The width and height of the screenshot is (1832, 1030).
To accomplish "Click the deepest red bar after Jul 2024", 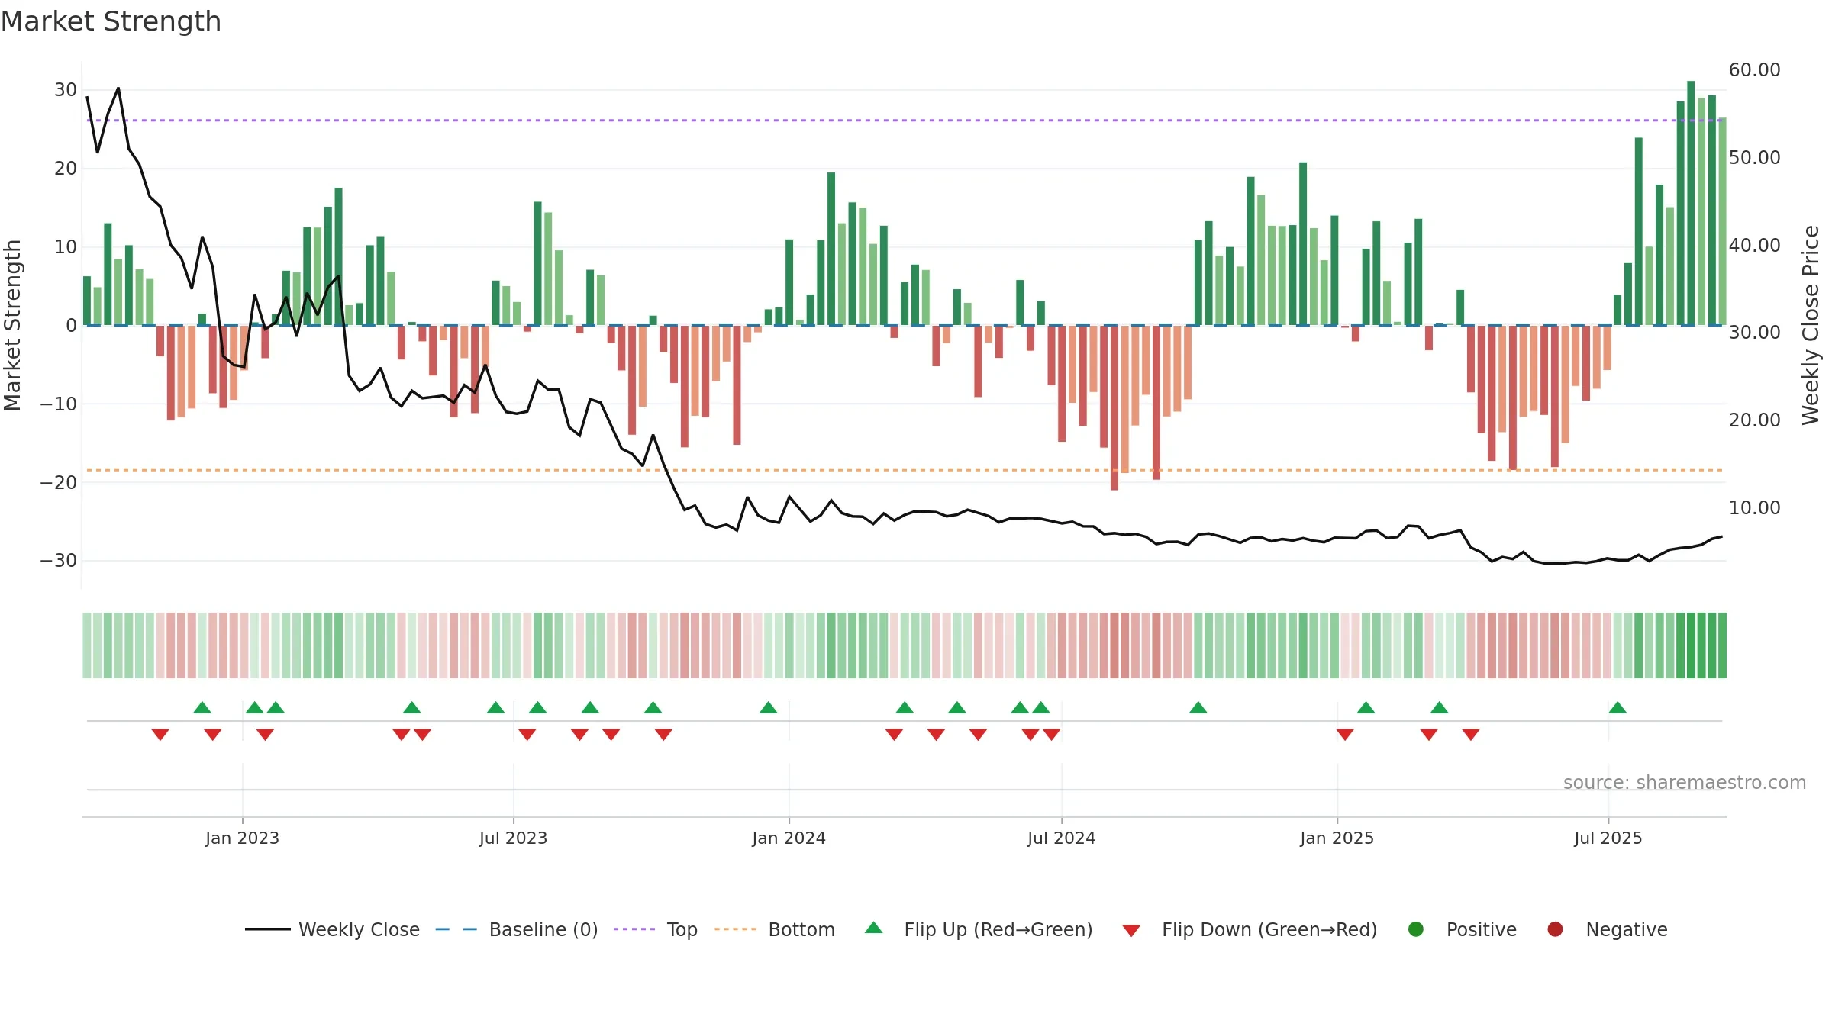I will point(1114,408).
